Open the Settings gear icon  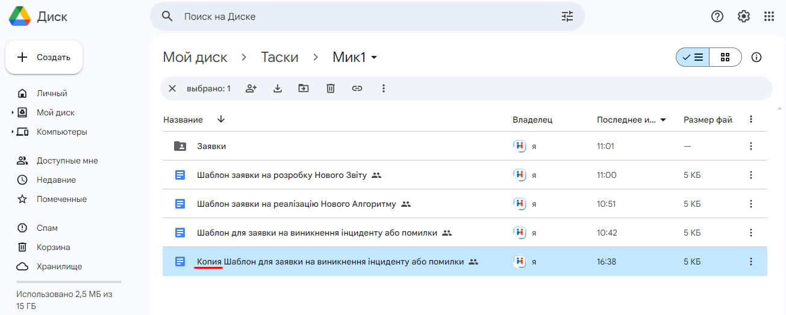coord(744,16)
